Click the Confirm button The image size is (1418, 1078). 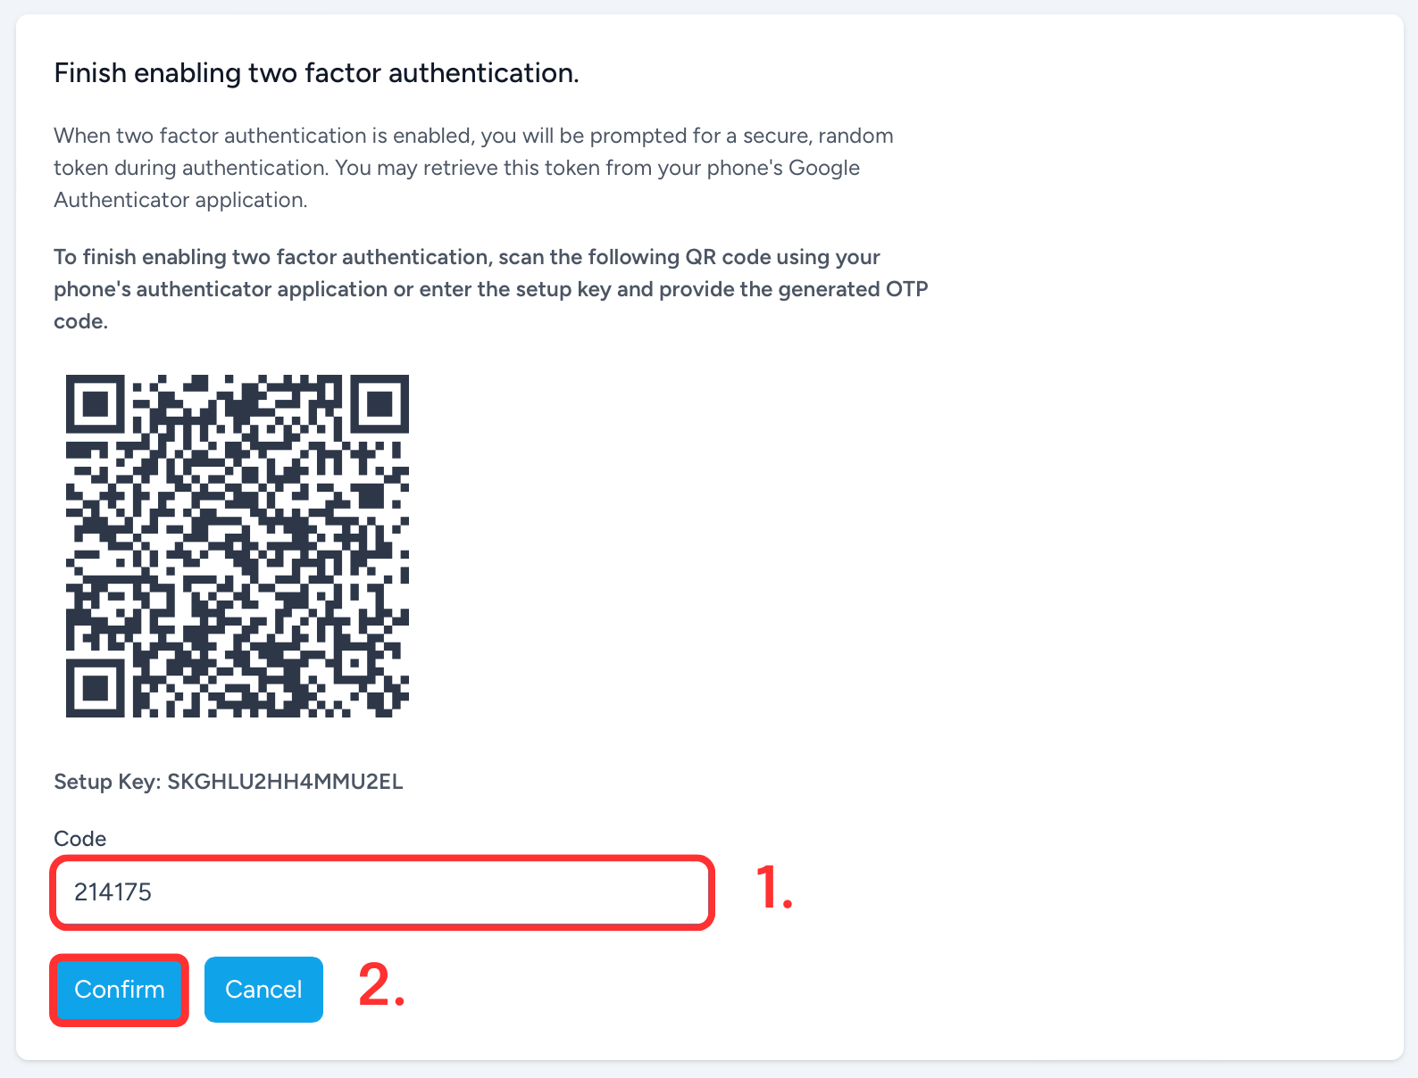[x=119, y=990]
